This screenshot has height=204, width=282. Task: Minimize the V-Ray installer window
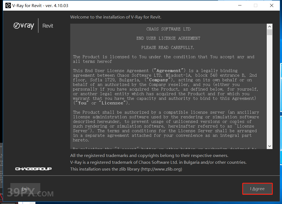tap(240, 5)
